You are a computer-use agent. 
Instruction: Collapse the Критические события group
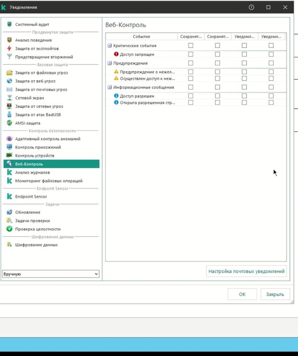point(110,46)
